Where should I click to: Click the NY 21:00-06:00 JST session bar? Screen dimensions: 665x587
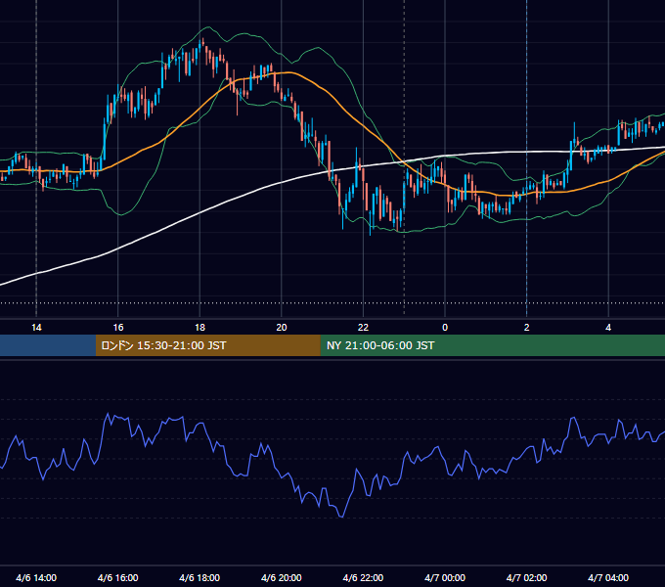[492, 345]
